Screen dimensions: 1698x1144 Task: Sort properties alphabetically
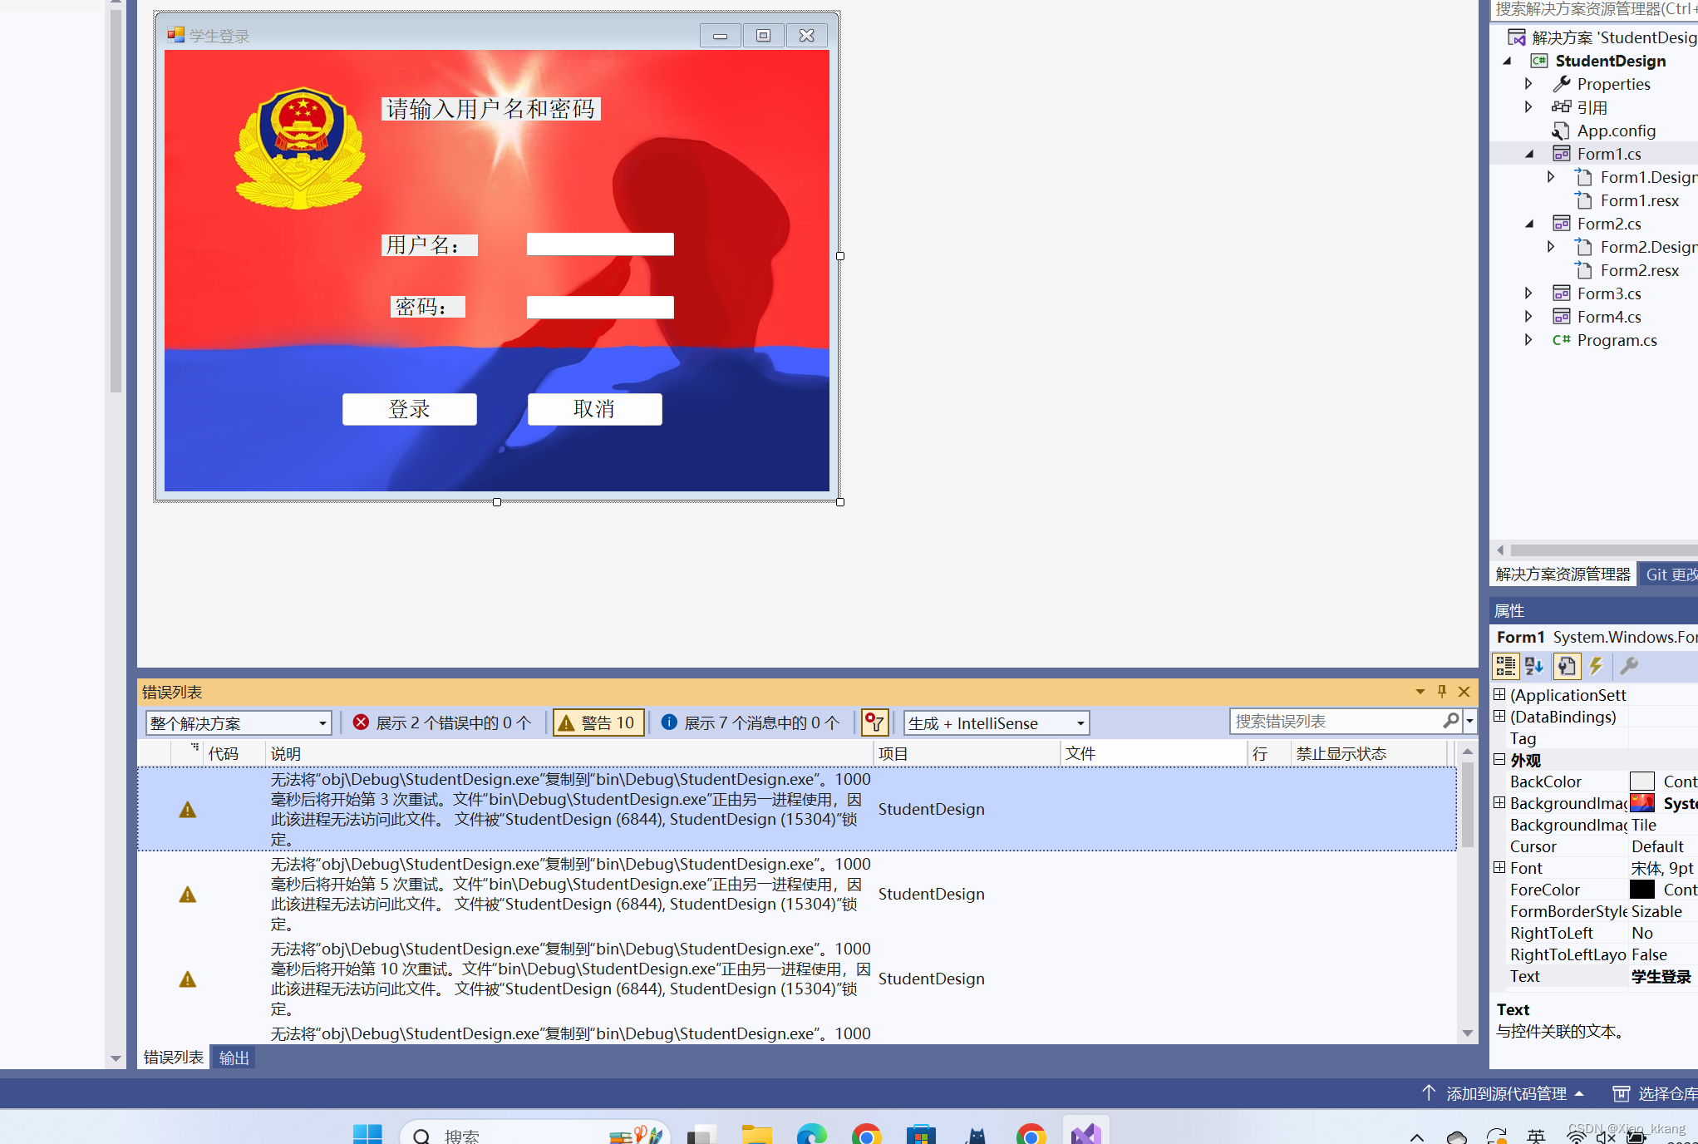[x=1534, y=666]
